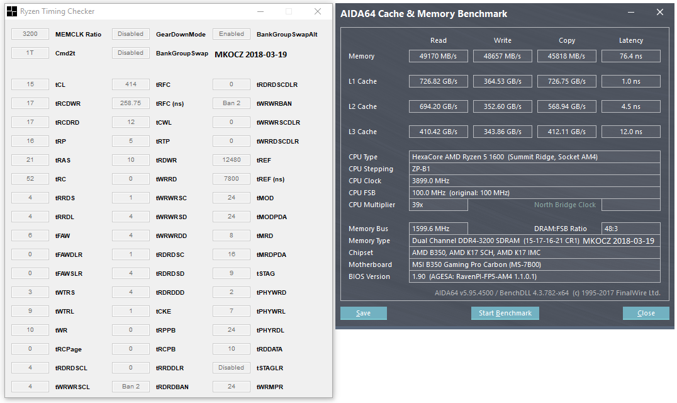
Task: Click Memory Write result 48657 MB/s
Action: (503, 56)
